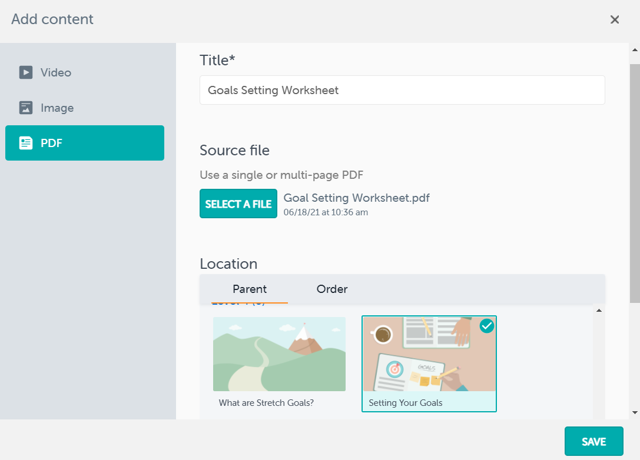
Task: Click the Video play icon in sidebar
Action: (x=25, y=72)
